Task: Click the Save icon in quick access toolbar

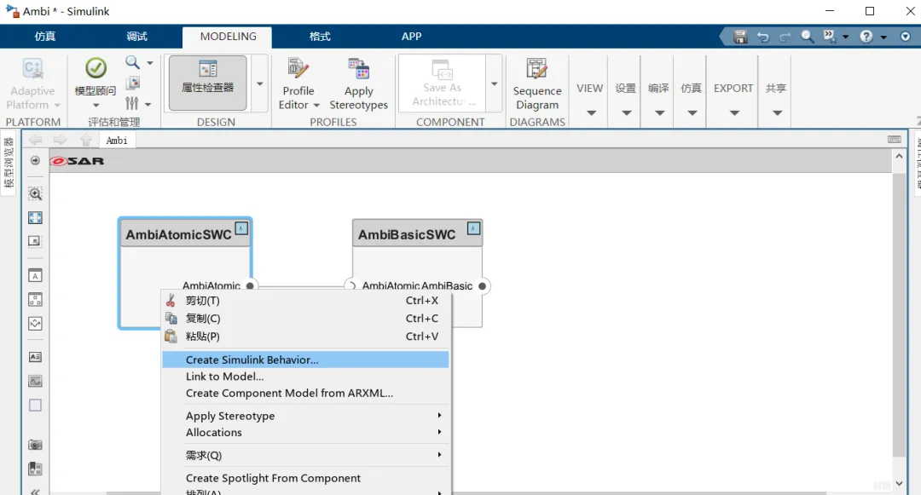Action: tap(740, 37)
